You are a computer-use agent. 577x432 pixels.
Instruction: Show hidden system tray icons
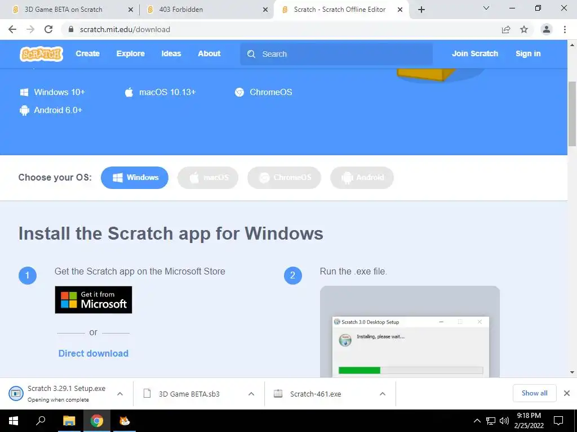[x=477, y=421]
